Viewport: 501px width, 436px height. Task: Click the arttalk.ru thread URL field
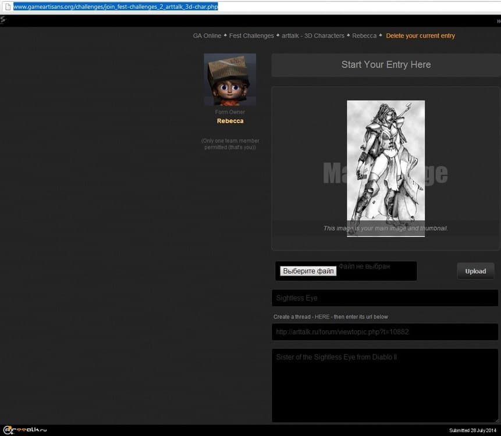(x=385, y=332)
